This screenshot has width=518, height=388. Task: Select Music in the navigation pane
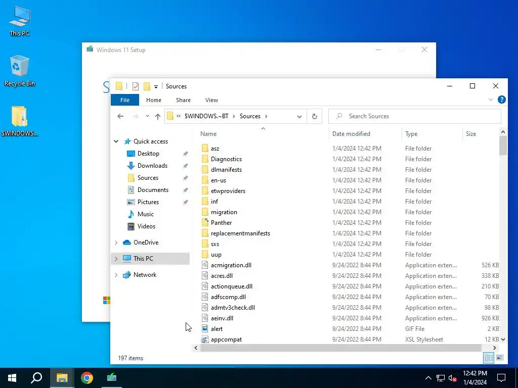(145, 214)
